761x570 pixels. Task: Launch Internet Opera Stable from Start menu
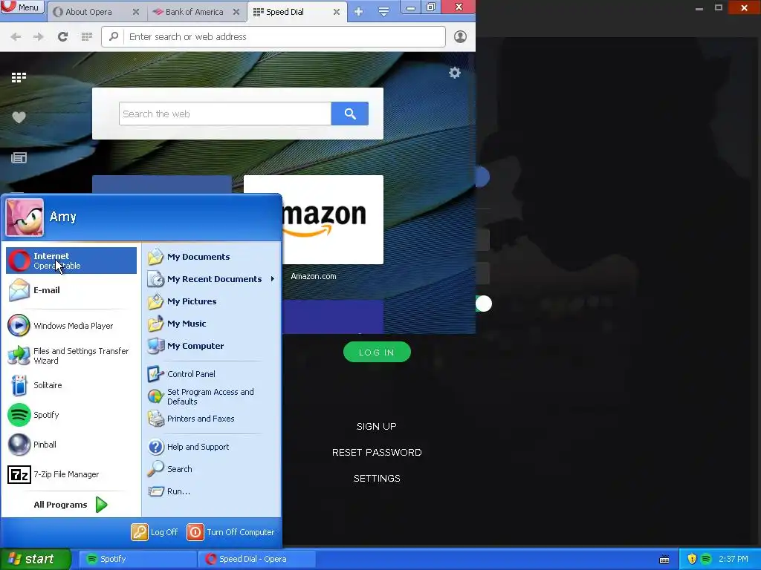[71, 261]
